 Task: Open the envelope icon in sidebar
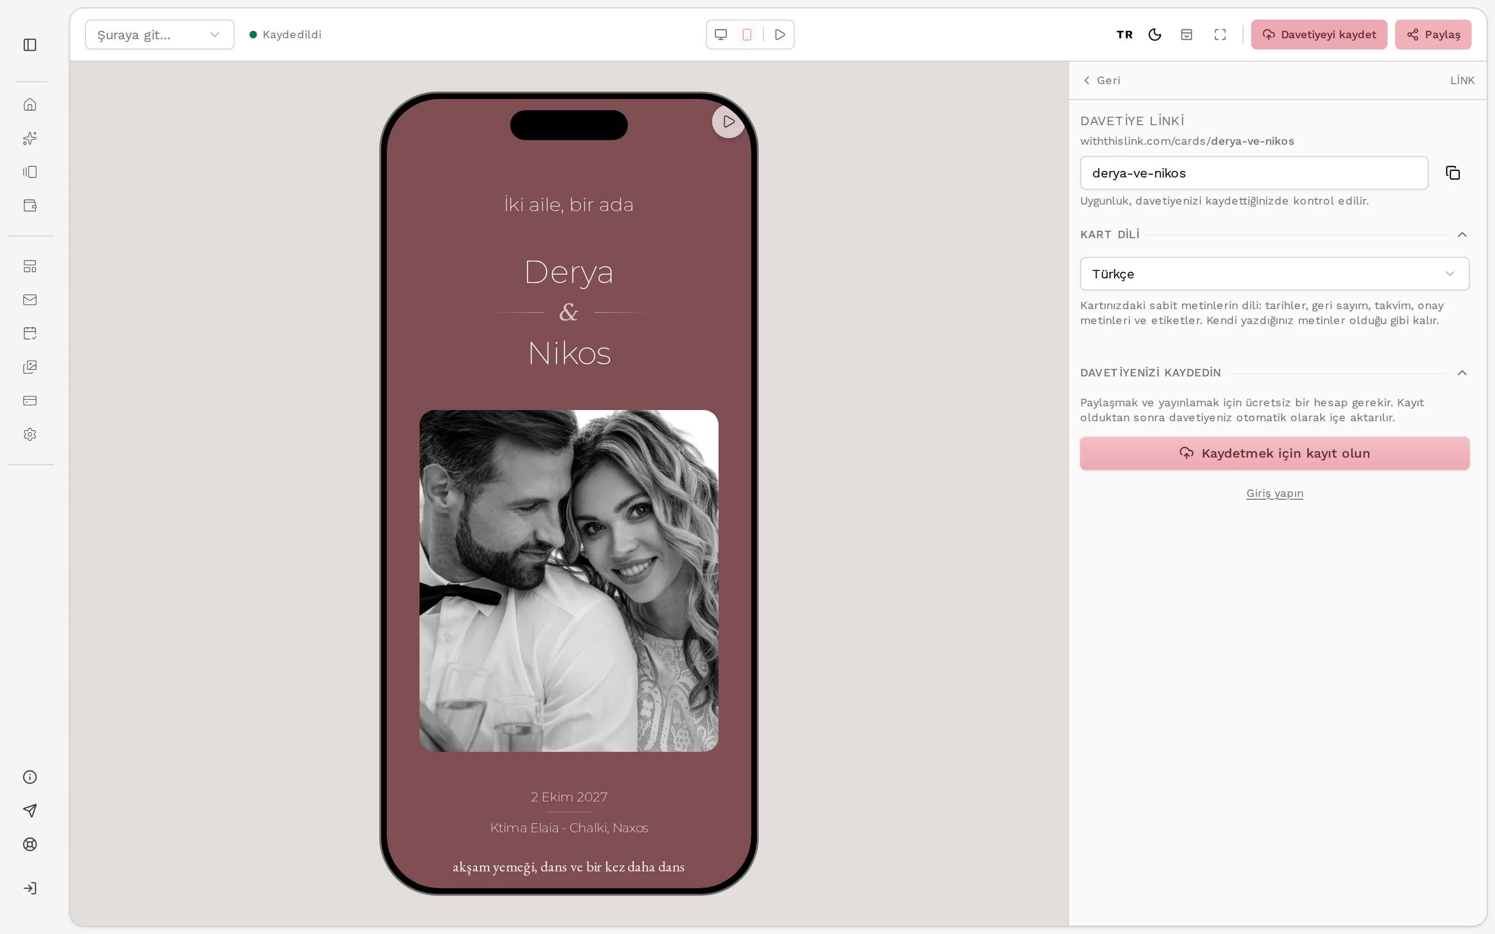click(29, 300)
